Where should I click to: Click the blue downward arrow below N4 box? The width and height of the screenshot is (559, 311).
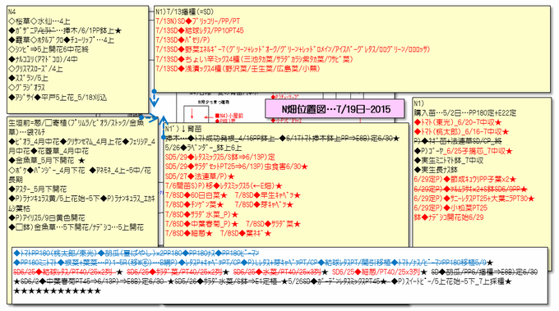click(154, 98)
